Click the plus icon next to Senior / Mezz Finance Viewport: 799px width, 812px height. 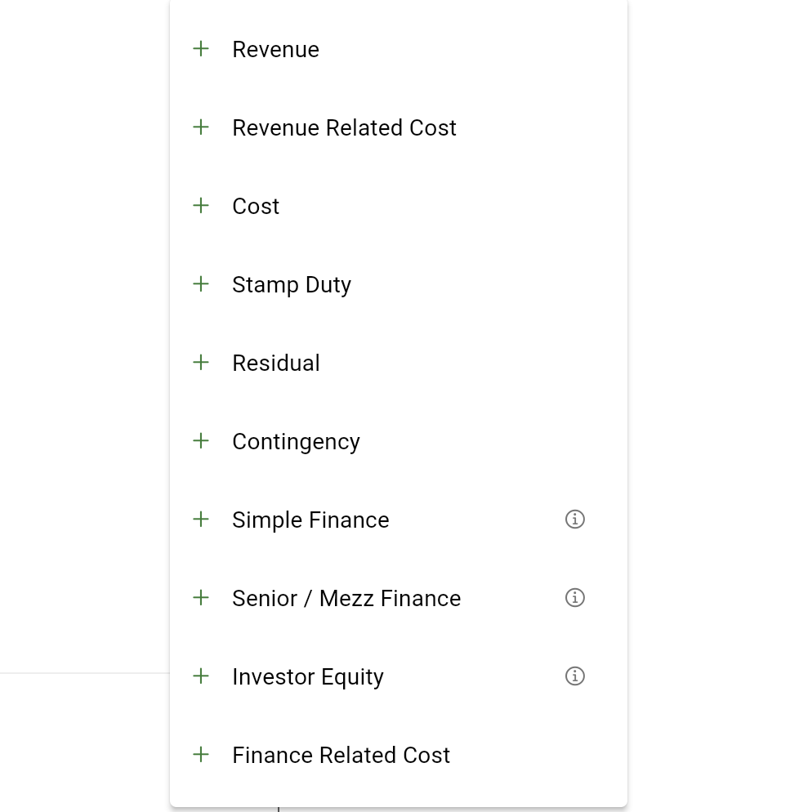click(201, 598)
